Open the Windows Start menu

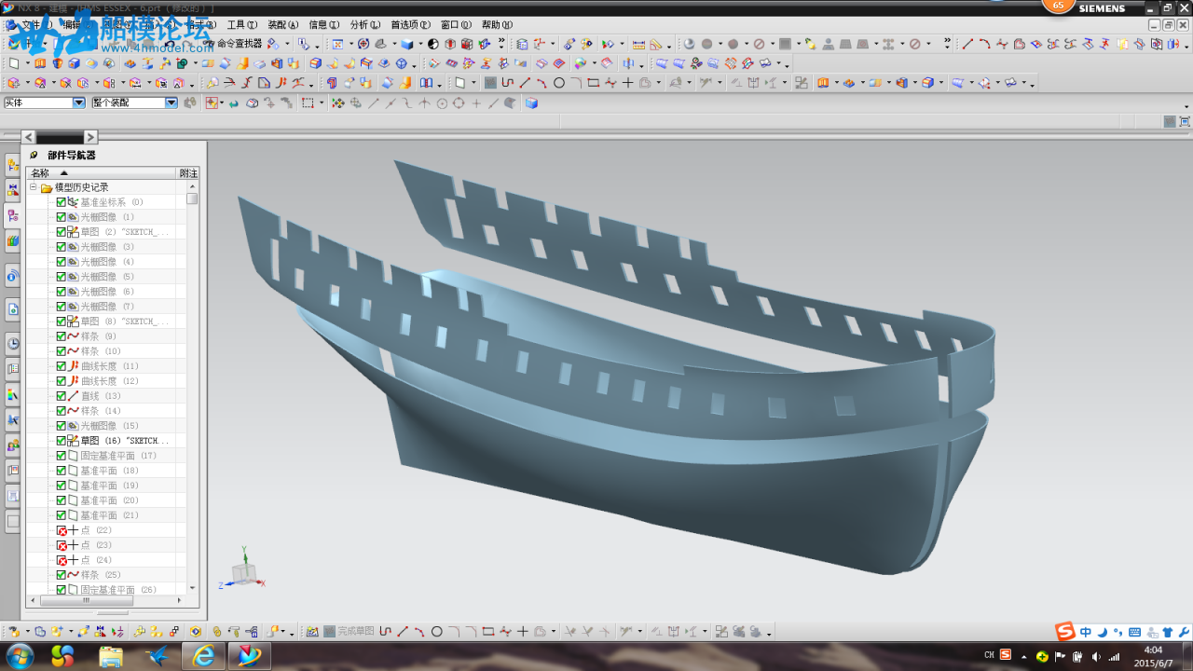pos(18,656)
